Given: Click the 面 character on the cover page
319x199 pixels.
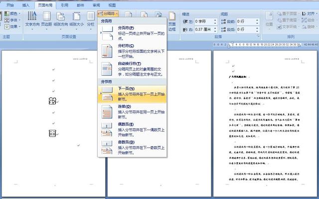Looking at the screenshot, I should pos(52,133).
